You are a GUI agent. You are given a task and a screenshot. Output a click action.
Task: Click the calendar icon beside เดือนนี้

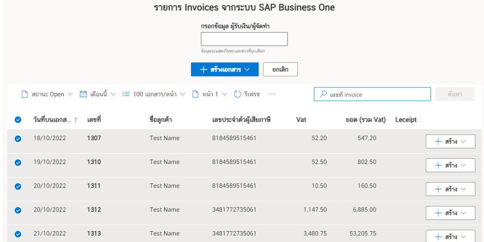[x=83, y=94]
